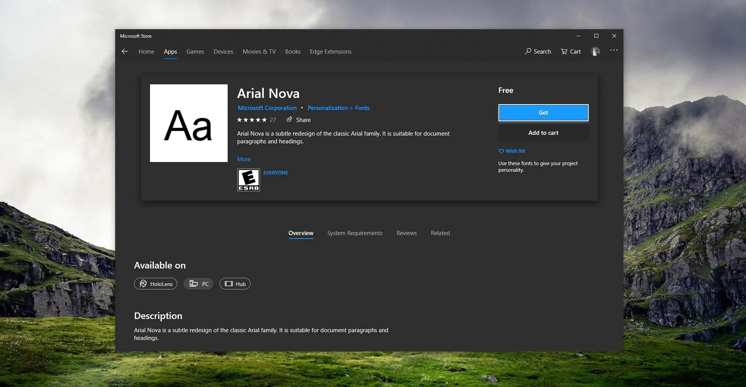Switch to the Games tab
Viewport: 746px width, 387px height.
tap(195, 51)
